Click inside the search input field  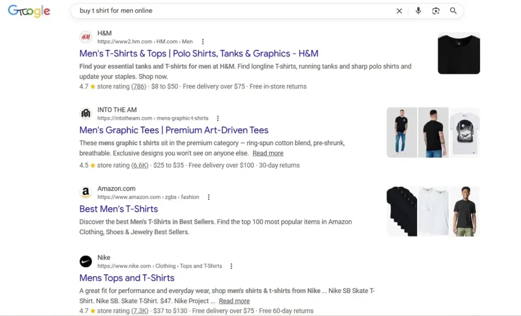pos(229,11)
